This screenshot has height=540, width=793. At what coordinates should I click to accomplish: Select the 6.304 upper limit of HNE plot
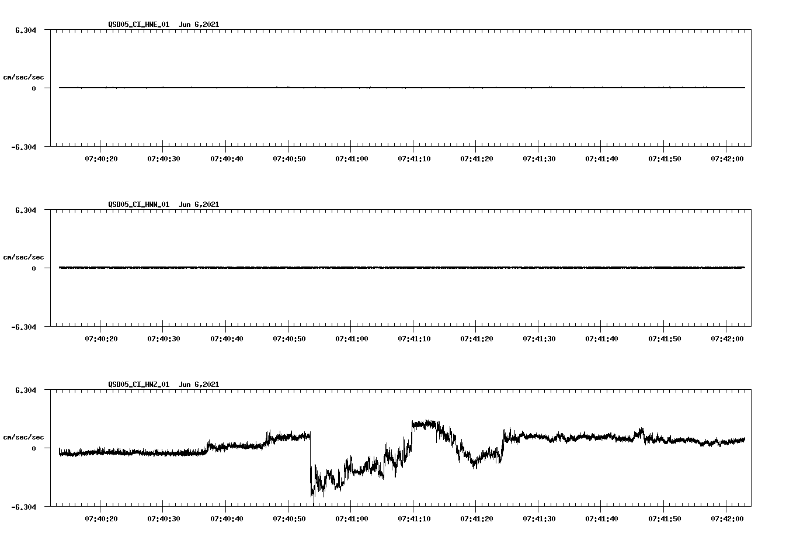click(26, 30)
